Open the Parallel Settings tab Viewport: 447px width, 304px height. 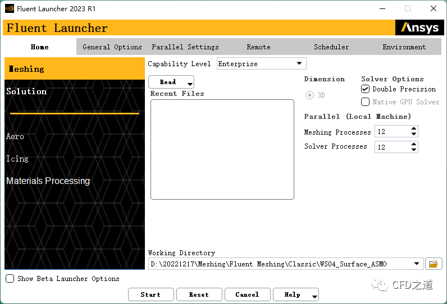(185, 47)
